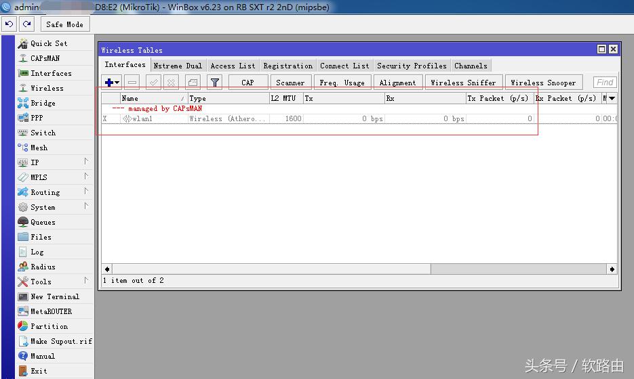
Task: Open CAPsMAN from the sidebar
Action: (x=45, y=58)
